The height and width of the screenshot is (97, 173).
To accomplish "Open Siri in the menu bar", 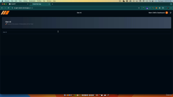I will pyautogui.click(x=156, y=1).
